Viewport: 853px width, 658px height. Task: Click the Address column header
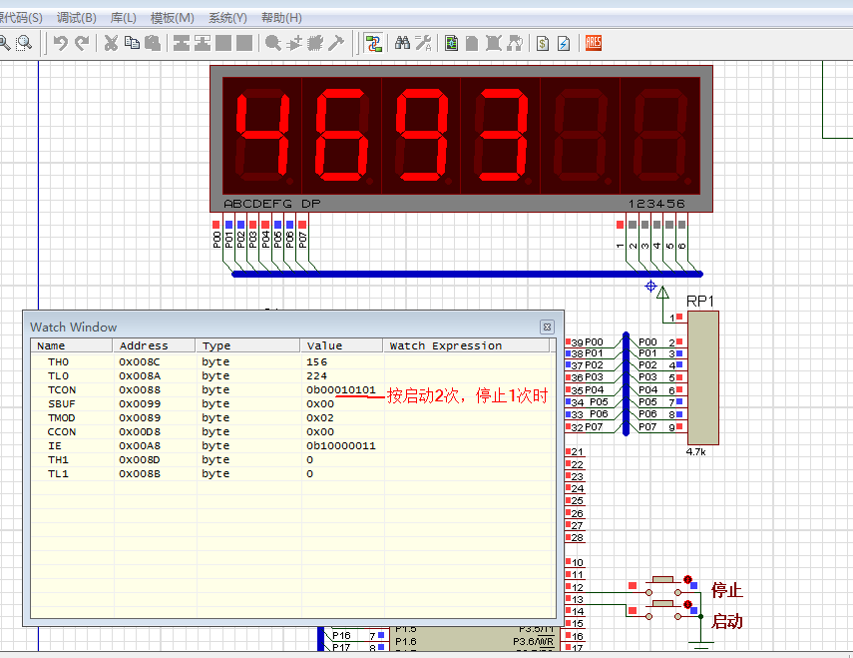(x=154, y=345)
